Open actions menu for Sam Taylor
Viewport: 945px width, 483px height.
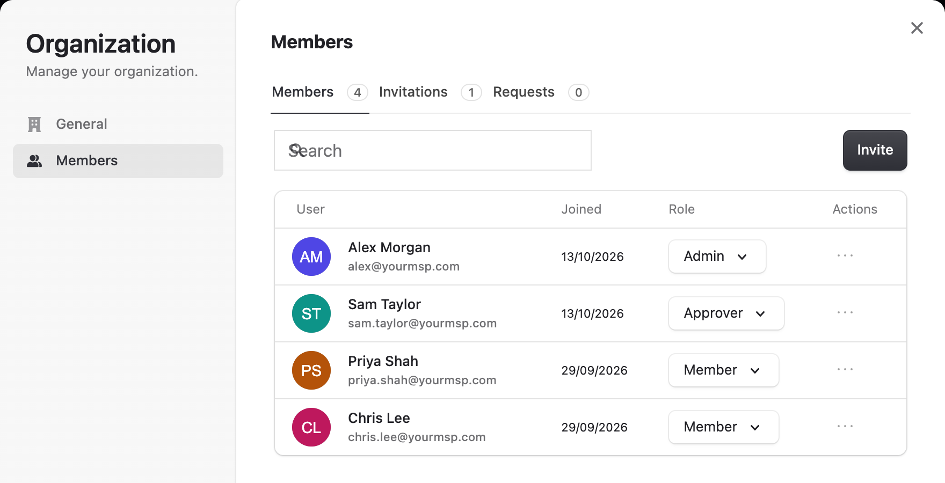click(x=845, y=313)
